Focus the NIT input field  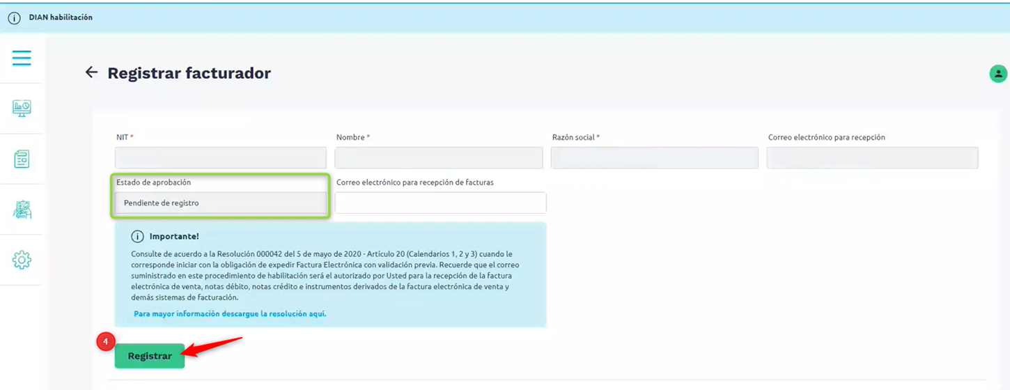point(220,157)
